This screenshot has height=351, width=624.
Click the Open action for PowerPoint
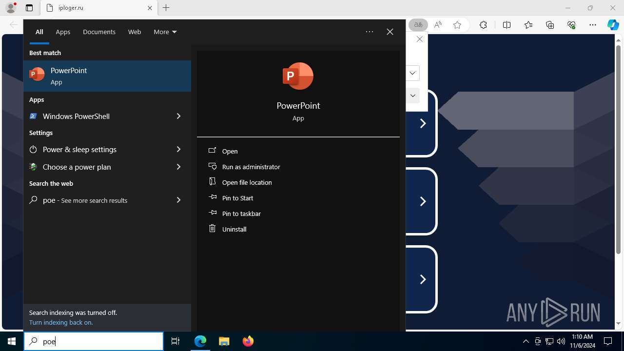coord(230,151)
